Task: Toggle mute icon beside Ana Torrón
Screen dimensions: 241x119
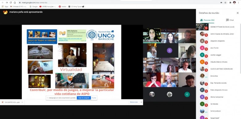Action: click(x=206, y=49)
